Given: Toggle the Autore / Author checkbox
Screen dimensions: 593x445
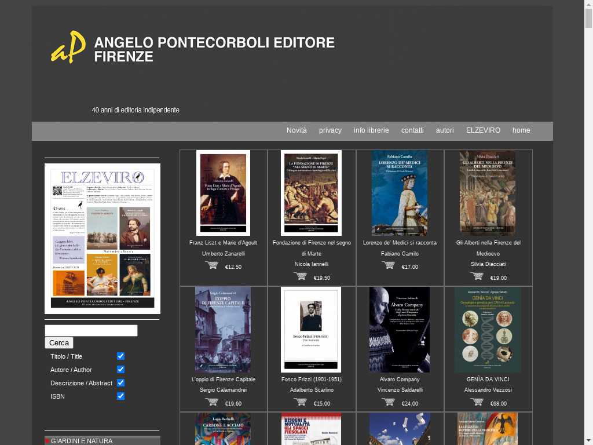Looking at the screenshot, I should [x=120, y=369].
